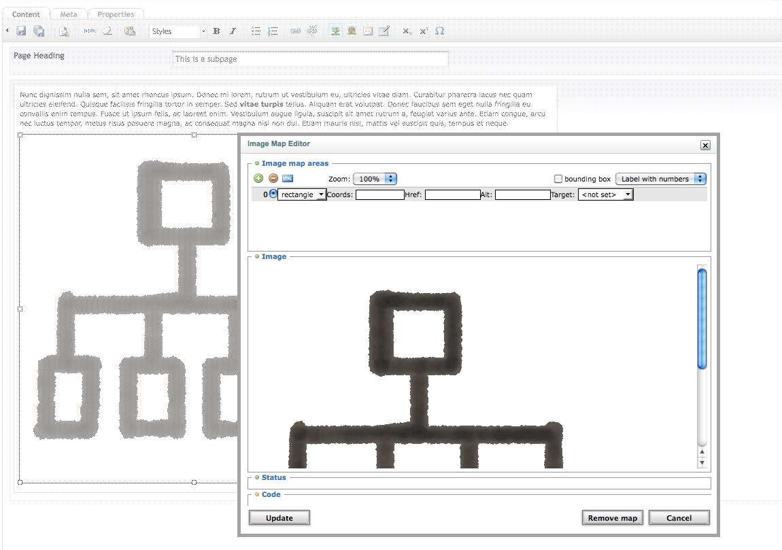Viewport: 782px width, 550px height.
Task: Insert special character with Omega icon
Action: (x=439, y=31)
